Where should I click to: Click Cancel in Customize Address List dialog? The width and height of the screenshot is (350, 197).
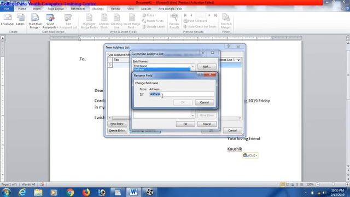pos(207,124)
